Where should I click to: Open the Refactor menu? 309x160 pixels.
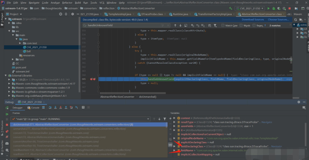(x=67, y=3)
